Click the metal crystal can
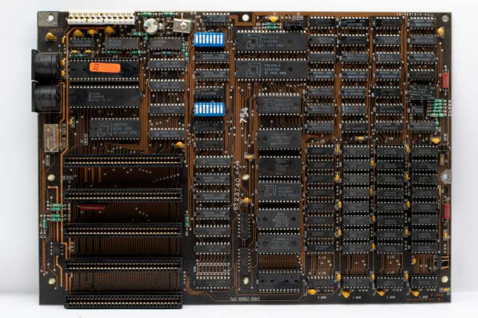This screenshot has width=478, height=318. pos(182,26)
